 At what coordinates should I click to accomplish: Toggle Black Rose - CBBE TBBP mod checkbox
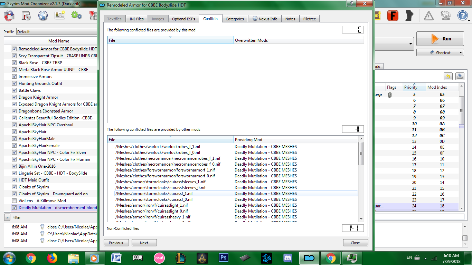[x=14, y=63]
